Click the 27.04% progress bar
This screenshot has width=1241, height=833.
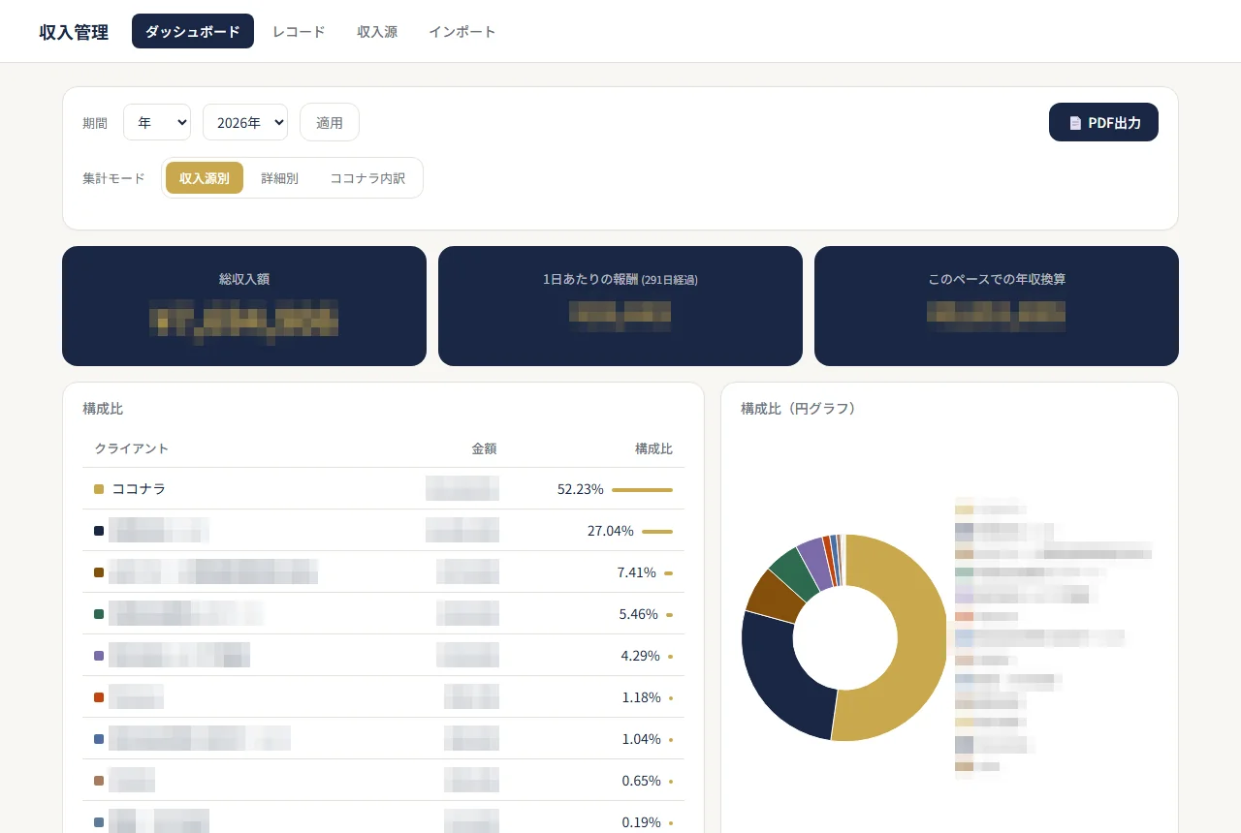click(x=657, y=532)
